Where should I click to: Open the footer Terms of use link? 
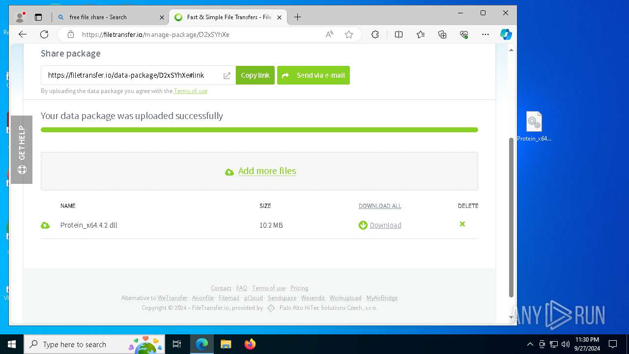pos(269,288)
